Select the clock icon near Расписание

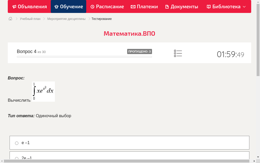pyautogui.click(x=92, y=6)
